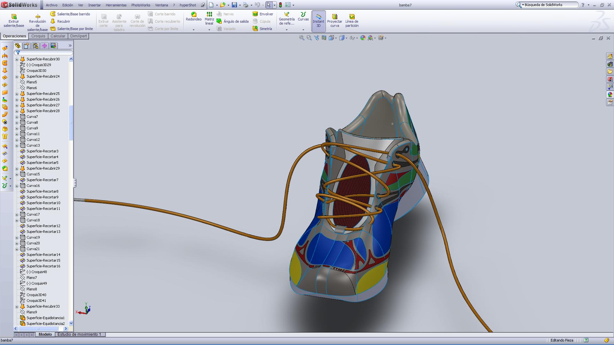Select Superficie-Recortar12 in feature tree
Image resolution: width=614 pixels, height=345 pixels.
tap(43, 226)
